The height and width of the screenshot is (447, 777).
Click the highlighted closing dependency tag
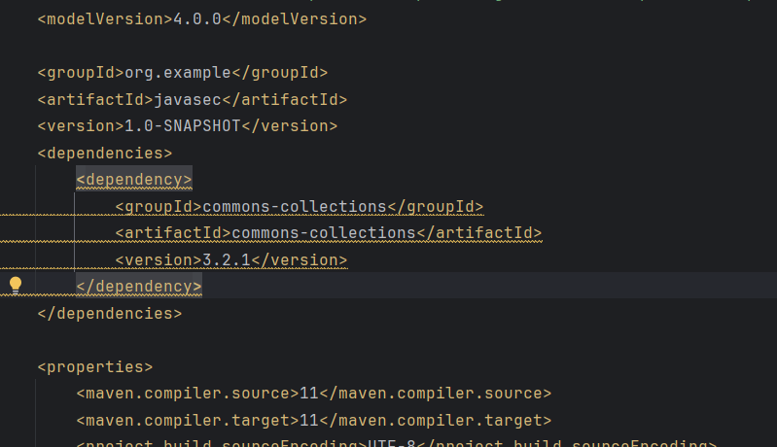point(139,287)
